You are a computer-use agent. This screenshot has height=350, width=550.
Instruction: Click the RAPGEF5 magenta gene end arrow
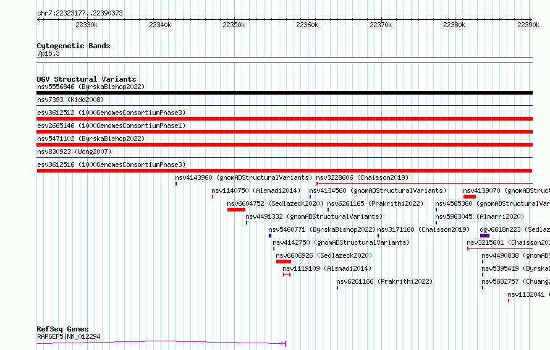(283, 343)
